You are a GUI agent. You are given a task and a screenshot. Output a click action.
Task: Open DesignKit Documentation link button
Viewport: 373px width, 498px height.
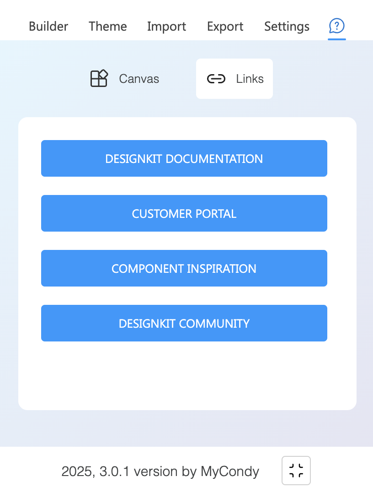pyautogui.click(x=184, y=158)
